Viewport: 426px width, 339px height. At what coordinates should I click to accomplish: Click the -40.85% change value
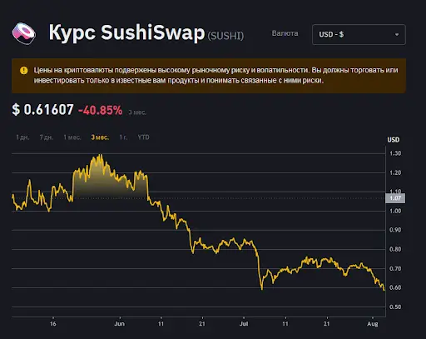pos(100,110)
